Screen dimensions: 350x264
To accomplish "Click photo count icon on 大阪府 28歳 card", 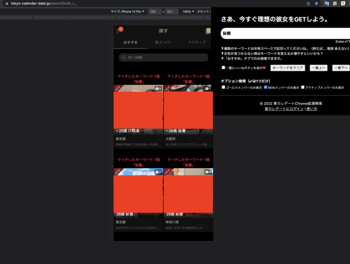I will 208,89.
